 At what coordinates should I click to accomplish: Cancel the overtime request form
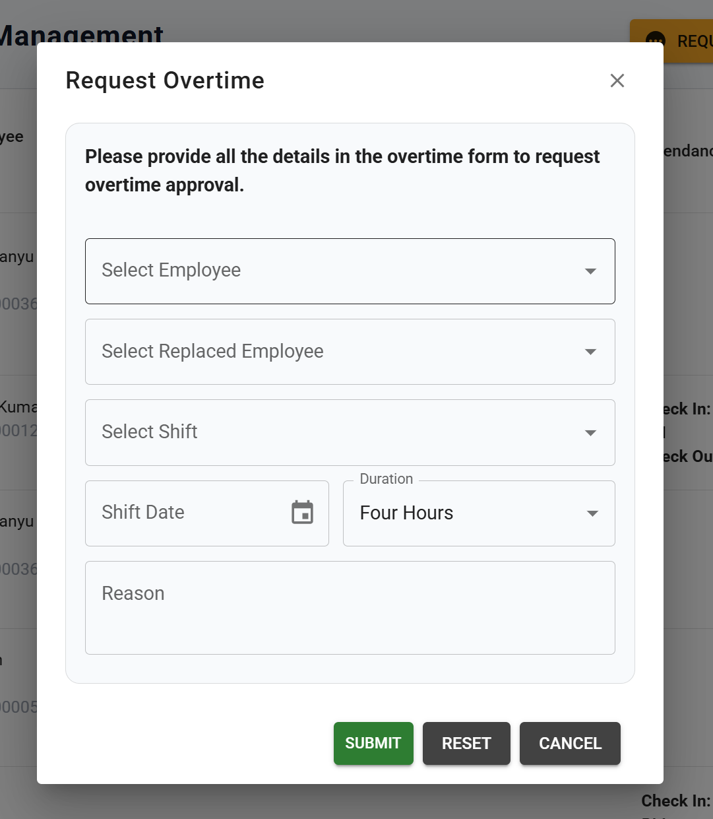click(570, 743)
